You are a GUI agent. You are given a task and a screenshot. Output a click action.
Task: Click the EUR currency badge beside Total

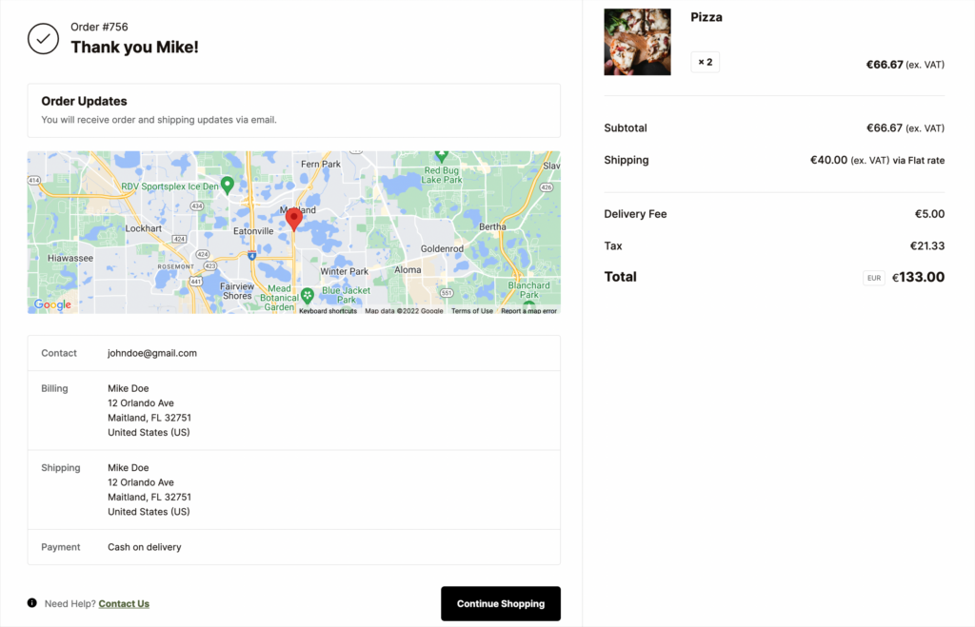873,277
